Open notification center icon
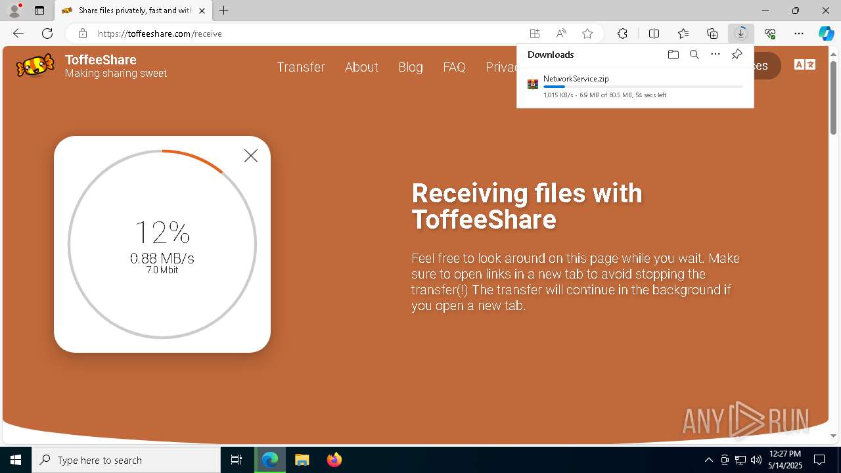841x473 pixels. [819, 460]
